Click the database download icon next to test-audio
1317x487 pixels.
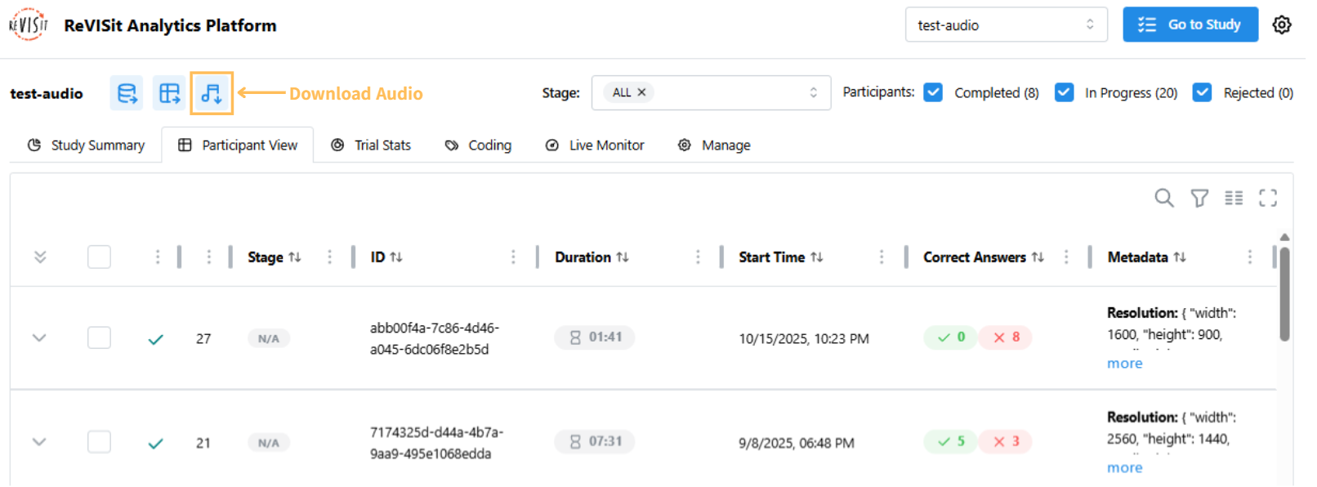(127, 93)
